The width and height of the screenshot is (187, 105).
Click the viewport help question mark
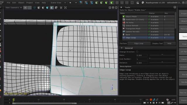click(x=110, y=8)
